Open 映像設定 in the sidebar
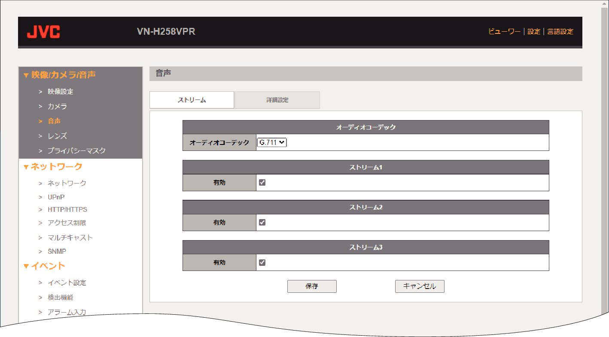Viewport: 609px width, 337px height. click(x=61, y=92)
